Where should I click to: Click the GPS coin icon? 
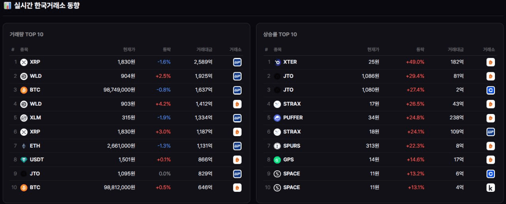277,160
